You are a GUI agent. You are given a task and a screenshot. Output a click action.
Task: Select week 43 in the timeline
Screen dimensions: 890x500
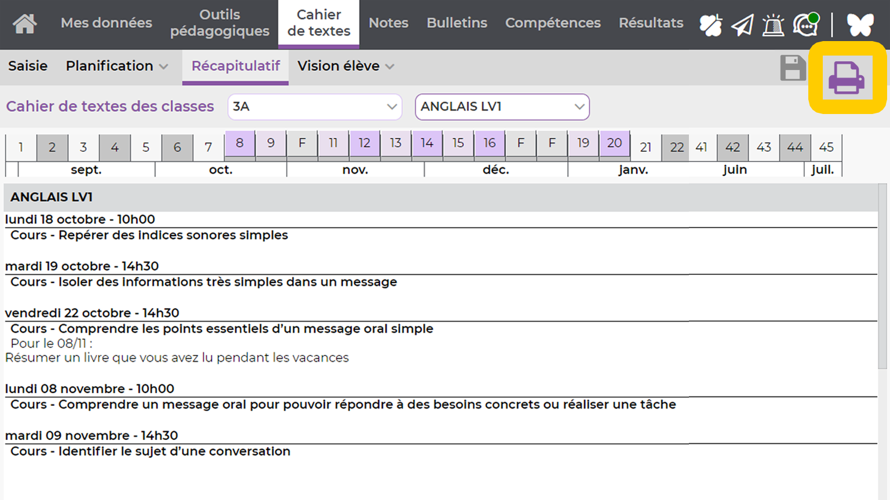point(764,148)
